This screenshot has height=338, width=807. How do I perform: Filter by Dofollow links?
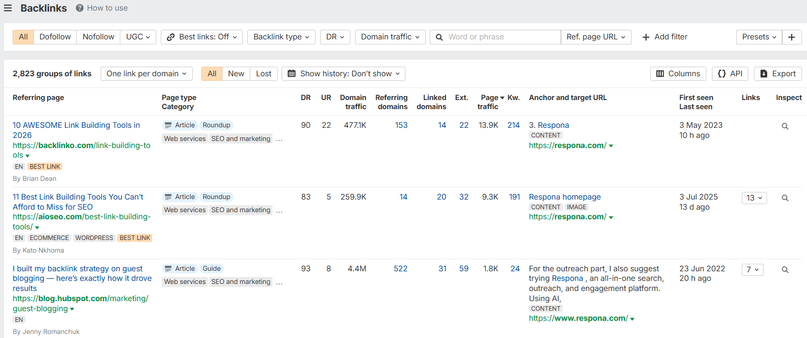click(x=55, y=37)
